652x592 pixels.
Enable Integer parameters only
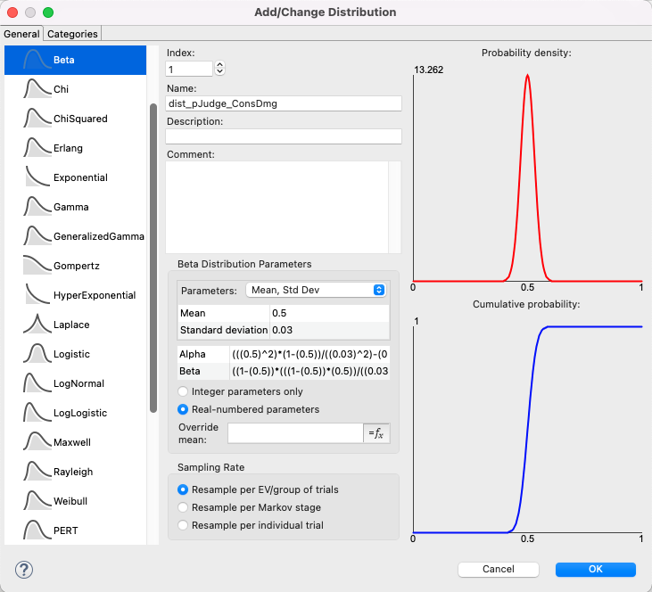pos(183,391)
